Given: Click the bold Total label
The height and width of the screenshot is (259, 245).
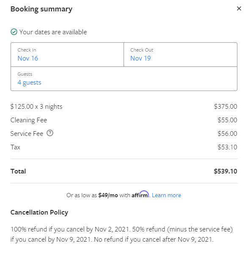Looking at the screenshot, I should point(18,171).
